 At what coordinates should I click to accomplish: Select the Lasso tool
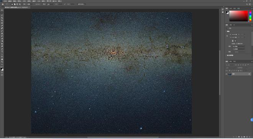[x=2, y=15]
